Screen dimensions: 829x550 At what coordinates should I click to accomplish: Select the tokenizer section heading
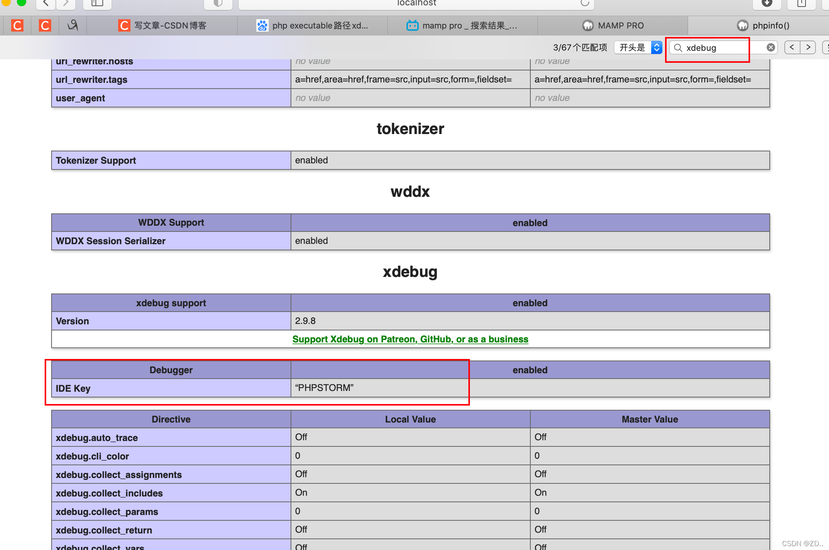[x=410, y=129]
